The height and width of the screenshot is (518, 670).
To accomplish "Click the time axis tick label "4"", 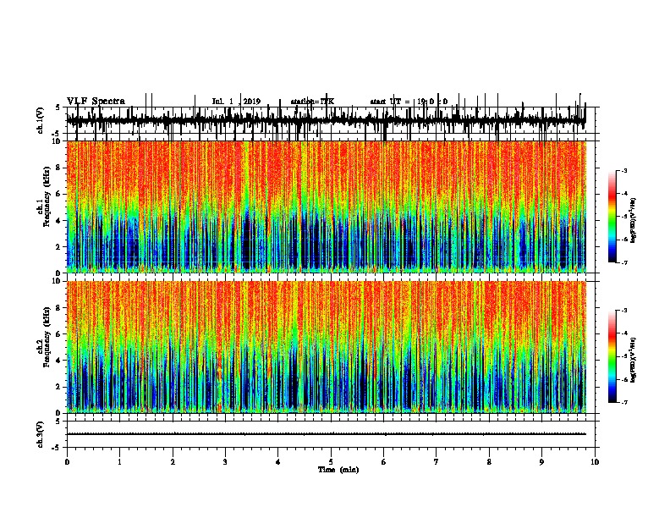I will pos(278,462).
